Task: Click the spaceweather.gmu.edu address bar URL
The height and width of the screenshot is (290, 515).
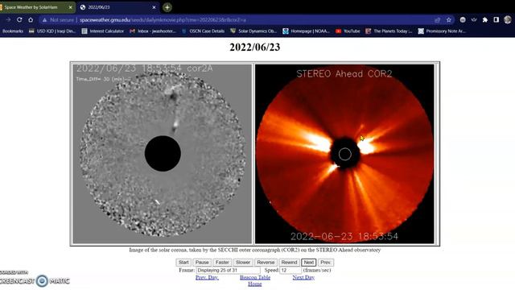Action: point(163,19)
